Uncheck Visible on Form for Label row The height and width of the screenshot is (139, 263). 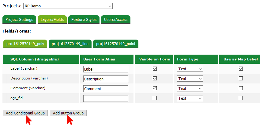point(155,69)
